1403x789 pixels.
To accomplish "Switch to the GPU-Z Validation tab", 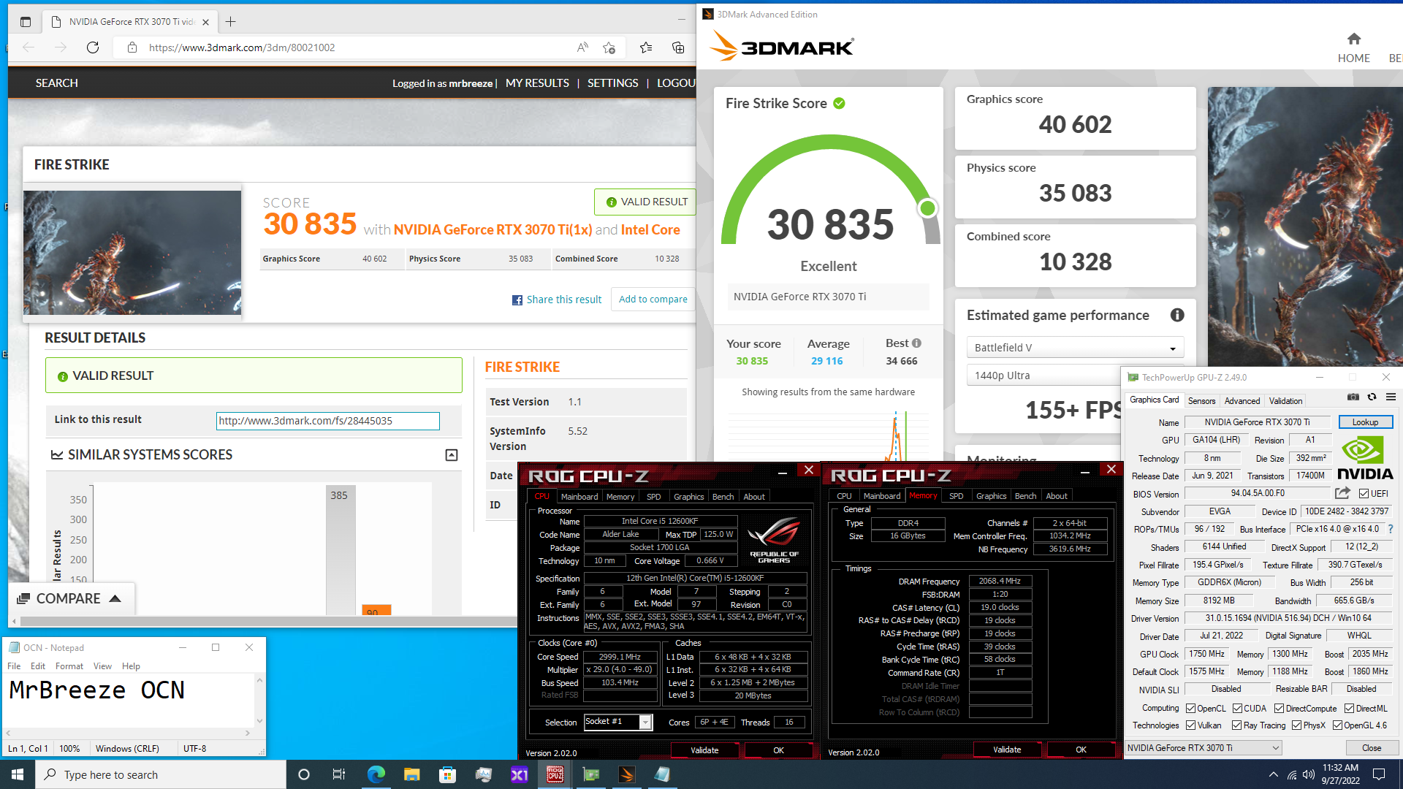I will click(x=1285, y=401).
